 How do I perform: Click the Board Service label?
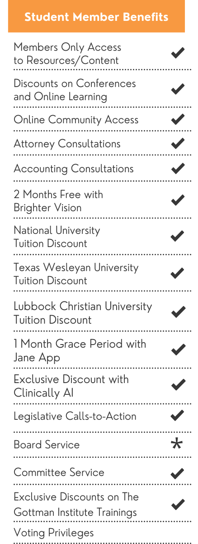tap(47, 445)
